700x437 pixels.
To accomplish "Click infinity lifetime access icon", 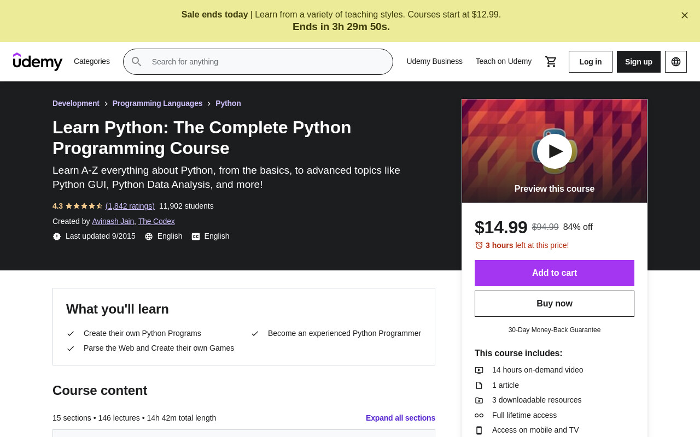I will tap(479, 415).
